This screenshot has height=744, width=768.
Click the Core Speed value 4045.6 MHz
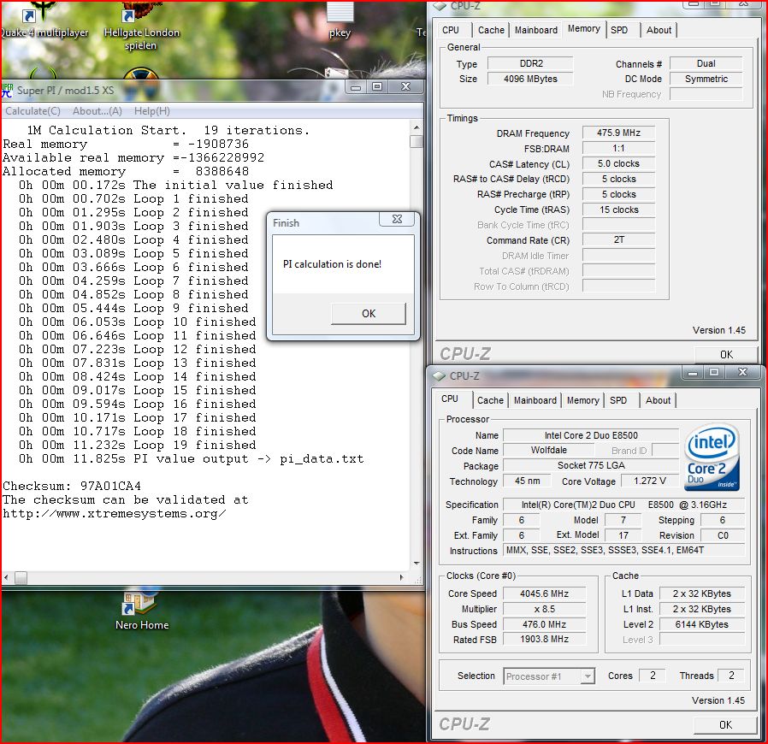click(x=544, y=593)
